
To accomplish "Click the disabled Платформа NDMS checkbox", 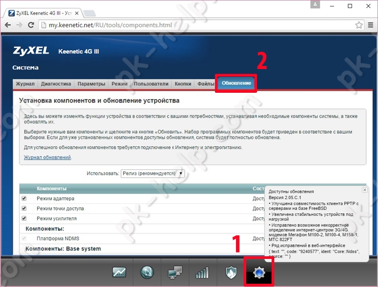I will click(24, 238).
